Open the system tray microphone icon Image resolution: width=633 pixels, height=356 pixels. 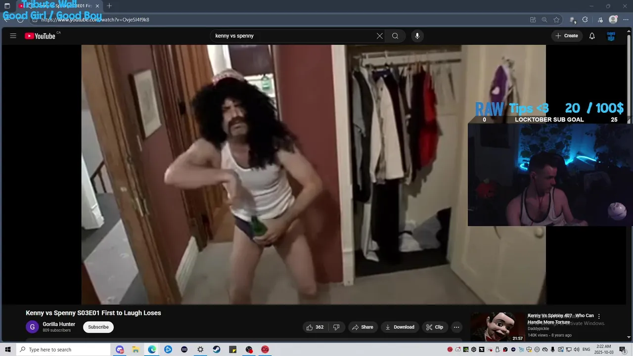[x=553, y=350]
